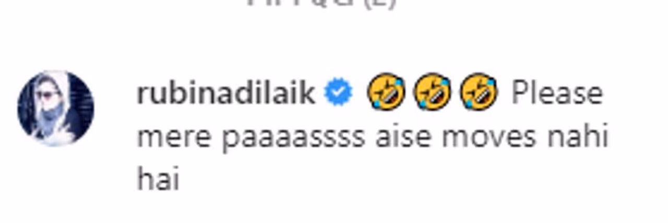Viewport: 668px width, 223px height.
Task: Click the word hai on last line
Action: (x=158, y=180)
